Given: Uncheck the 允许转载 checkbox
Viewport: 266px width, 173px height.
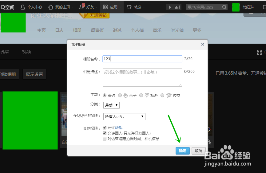Looking at the screenshot, I should click(x=105, y=128).
